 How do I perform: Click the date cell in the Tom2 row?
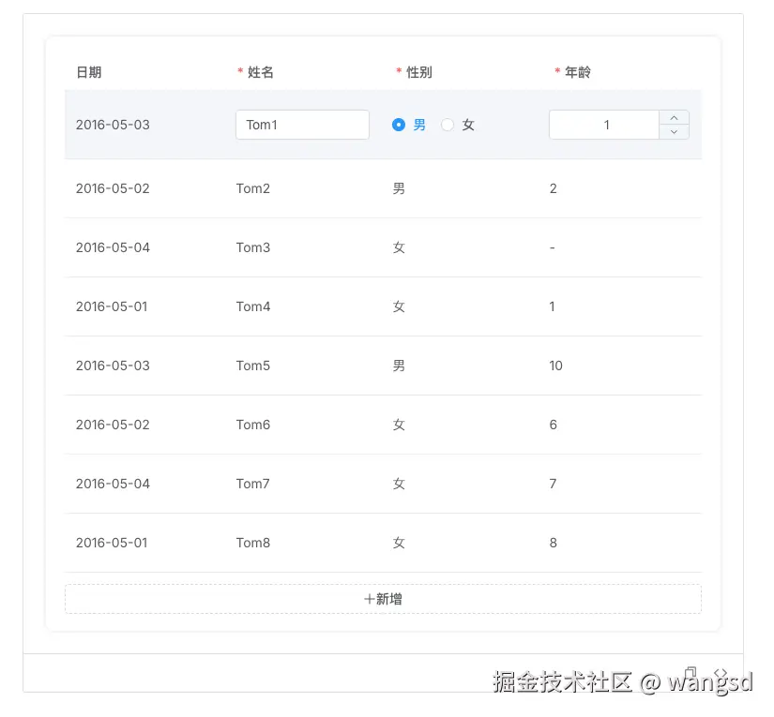[x=113, y=188]
